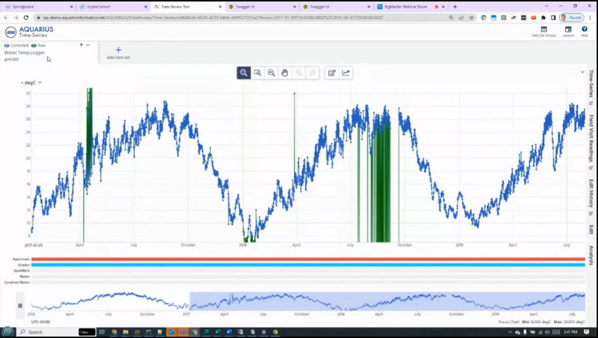Open Windows Start button
Viewport: 598px width, 338px height.
click(8, 332)
